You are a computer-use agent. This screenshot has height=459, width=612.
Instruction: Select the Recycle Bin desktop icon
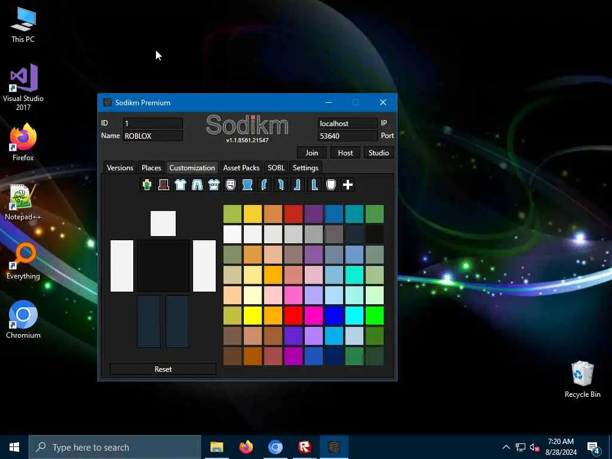click(x=582, y=380)
